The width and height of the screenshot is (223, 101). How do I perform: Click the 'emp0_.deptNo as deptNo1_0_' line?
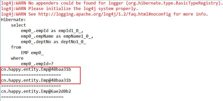coord(53,42)
